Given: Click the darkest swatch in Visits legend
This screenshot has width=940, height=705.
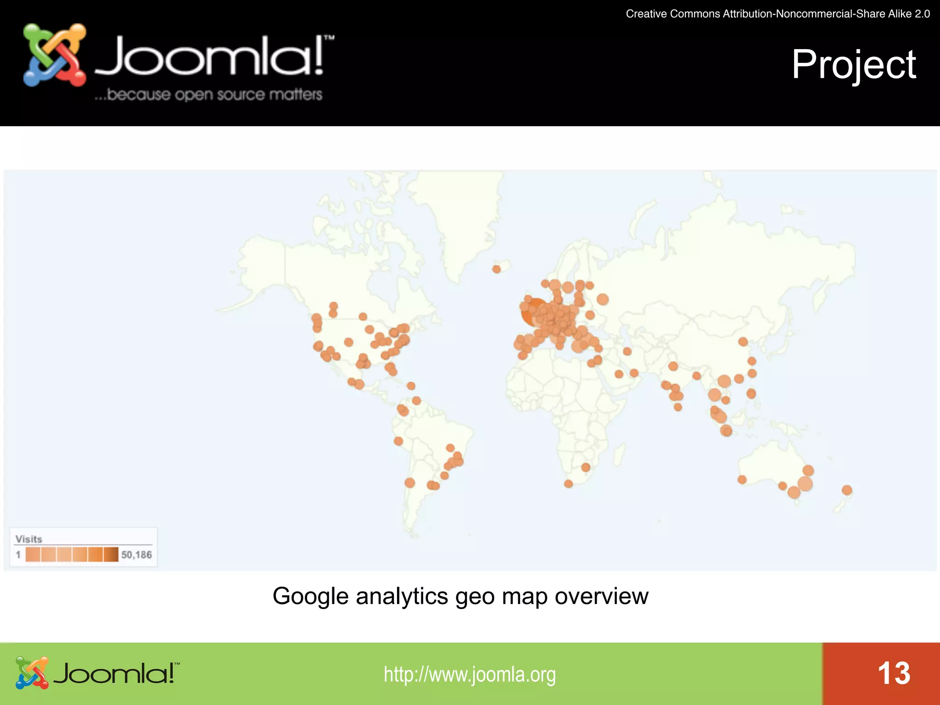Looking at the screenshot, I should pyautogui.click(x=111, y=554).
